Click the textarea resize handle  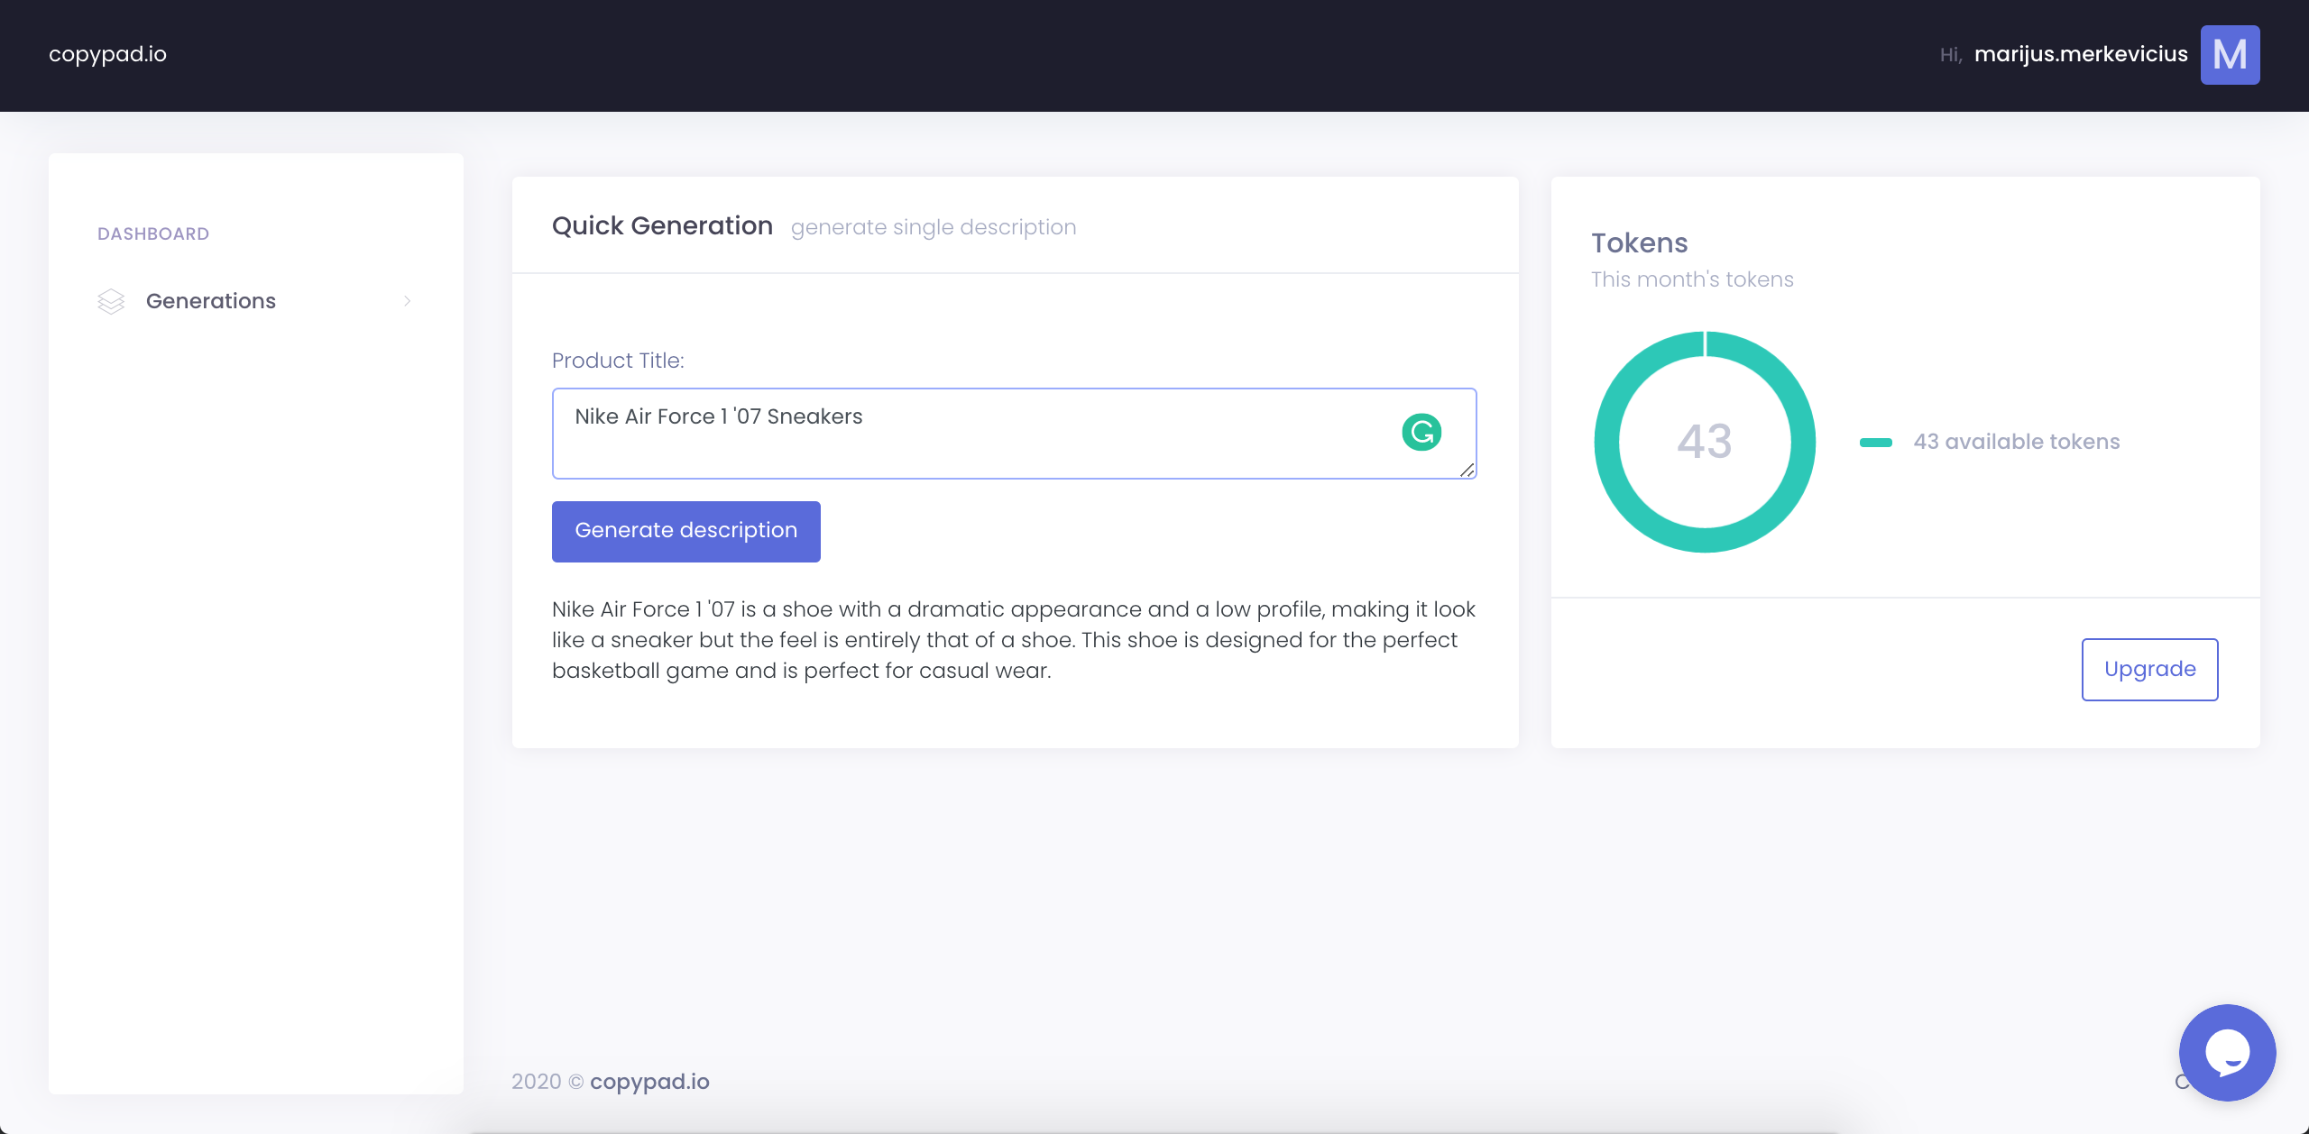click(1467, 470)
